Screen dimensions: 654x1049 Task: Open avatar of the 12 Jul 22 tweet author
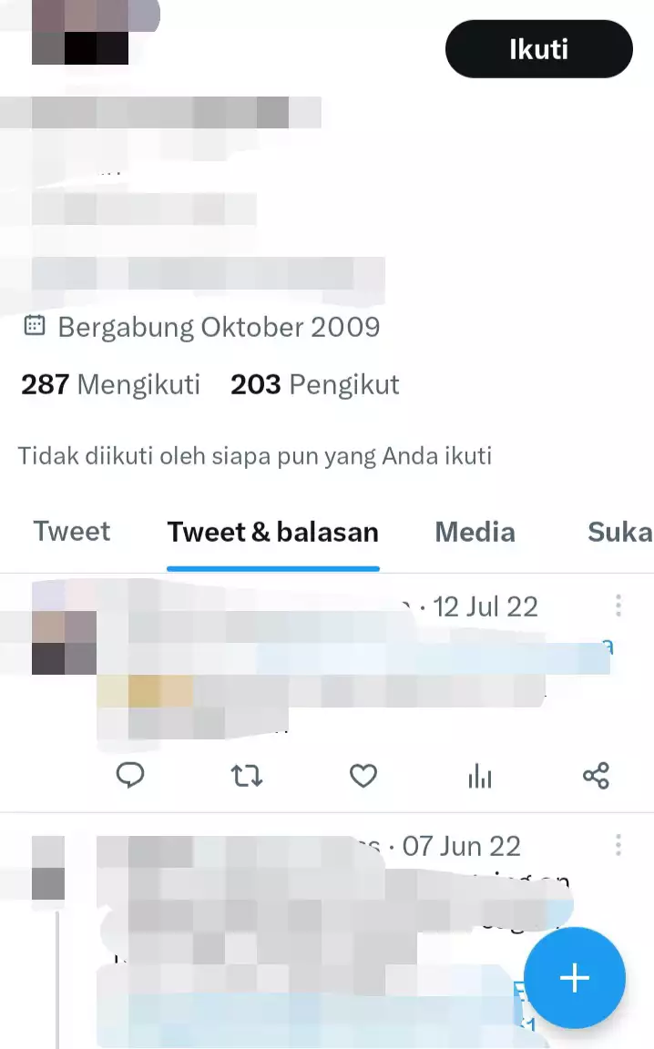click(65, 642)
